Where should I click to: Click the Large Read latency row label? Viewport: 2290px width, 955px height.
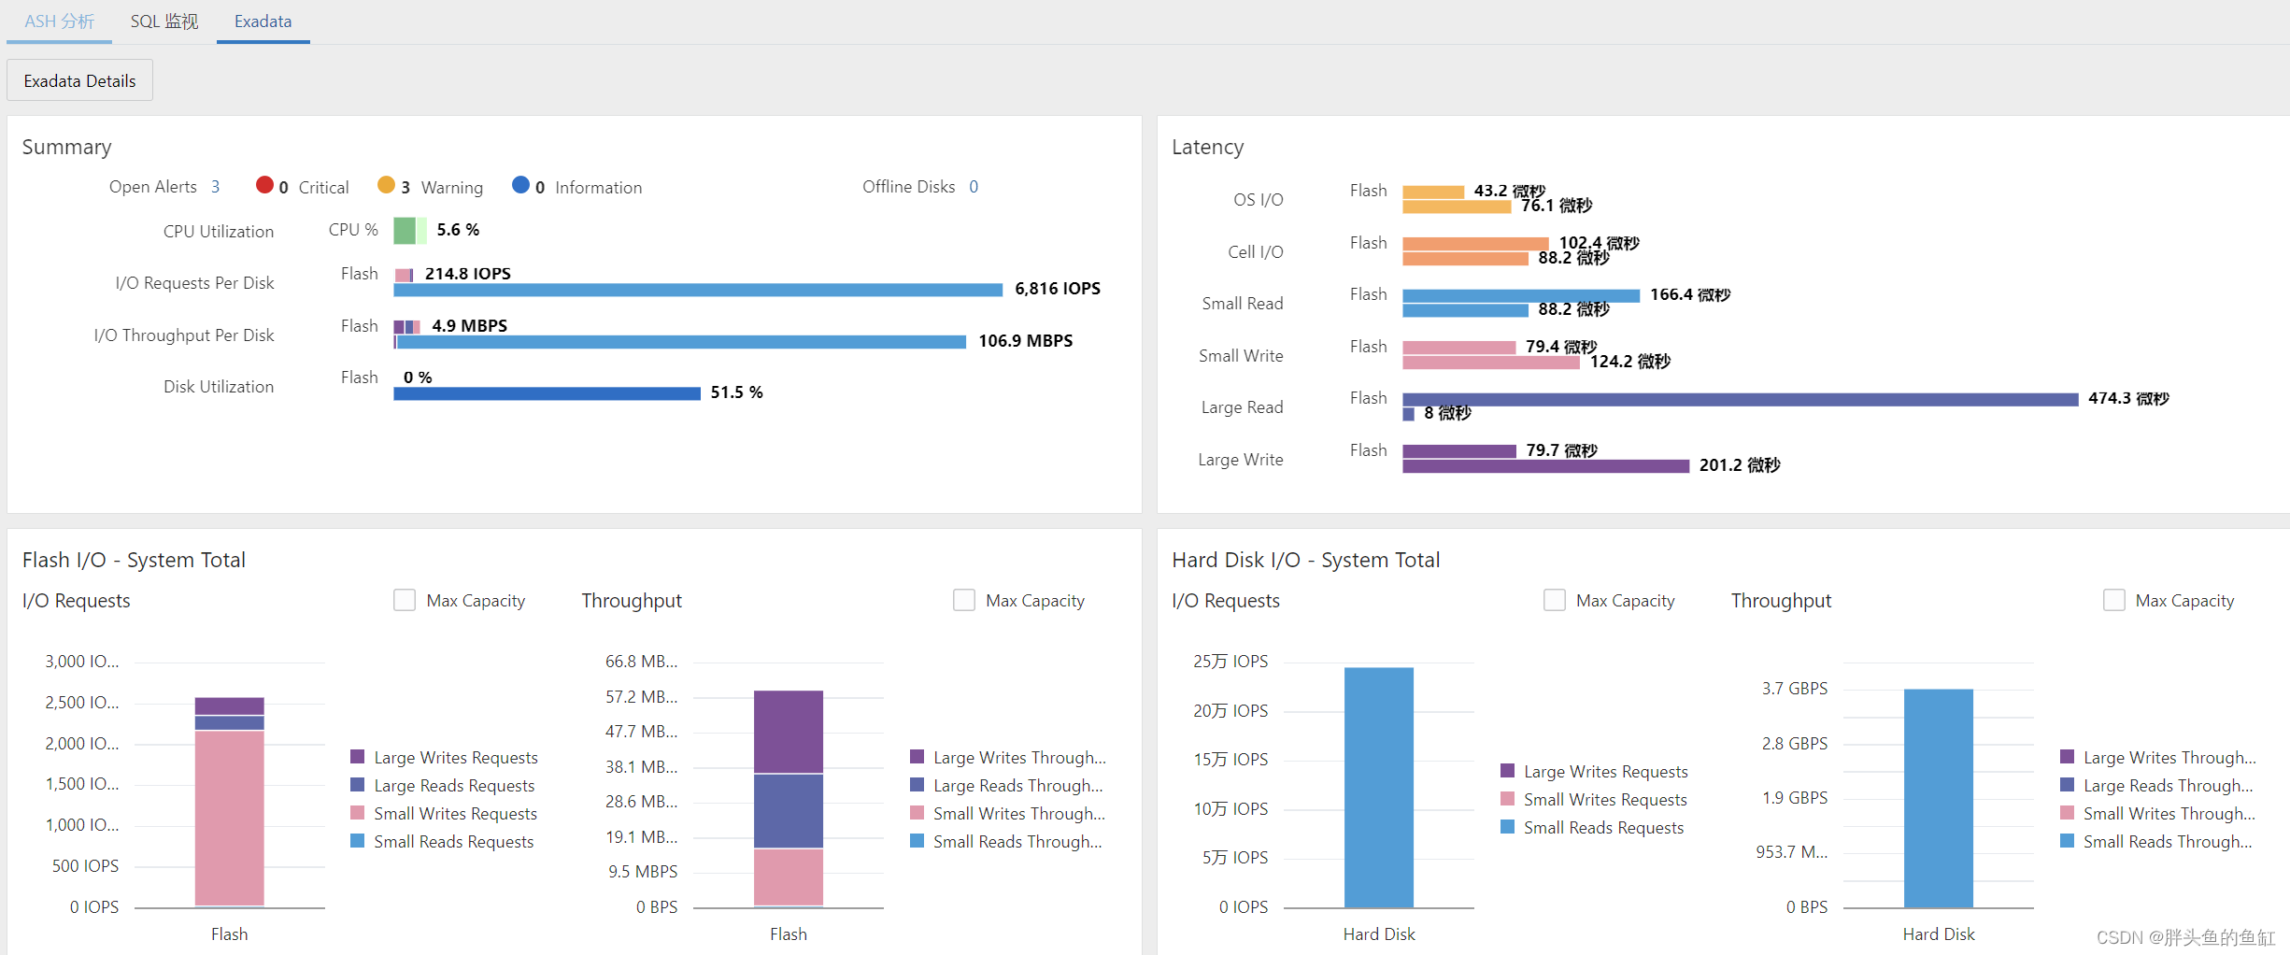(1242, 407)
